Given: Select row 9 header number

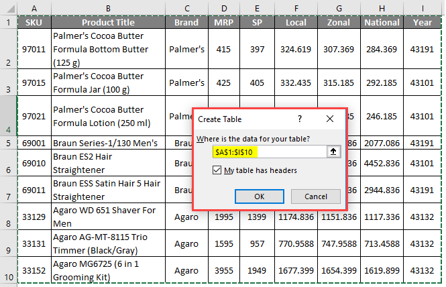Looking at the screenshot, I should click(9, 243).
